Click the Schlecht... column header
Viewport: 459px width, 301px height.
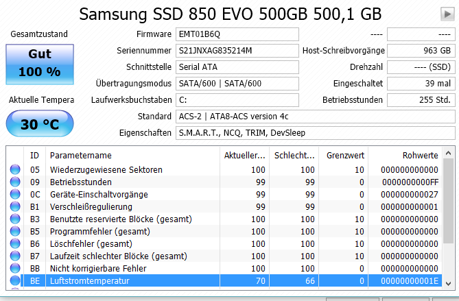294,156
